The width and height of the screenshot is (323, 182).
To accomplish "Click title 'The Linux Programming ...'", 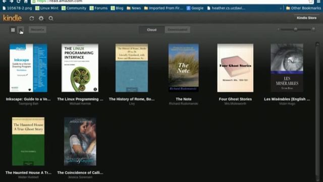I will pyautogui.click(x=80, y=99).
